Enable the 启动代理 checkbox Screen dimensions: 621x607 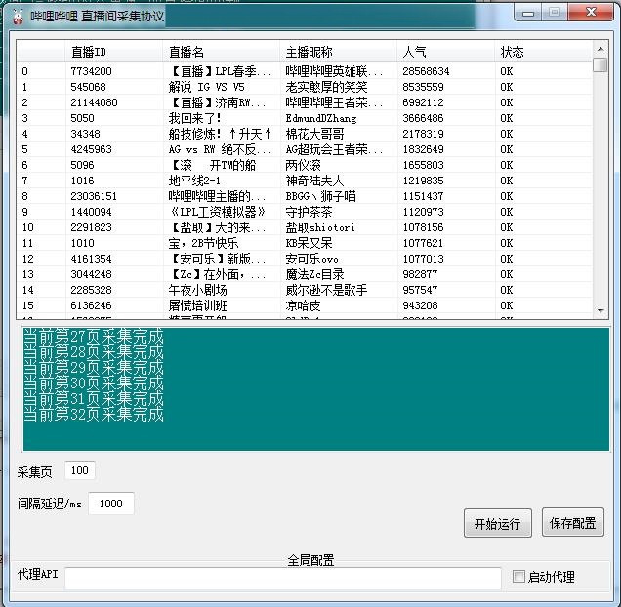519,577
